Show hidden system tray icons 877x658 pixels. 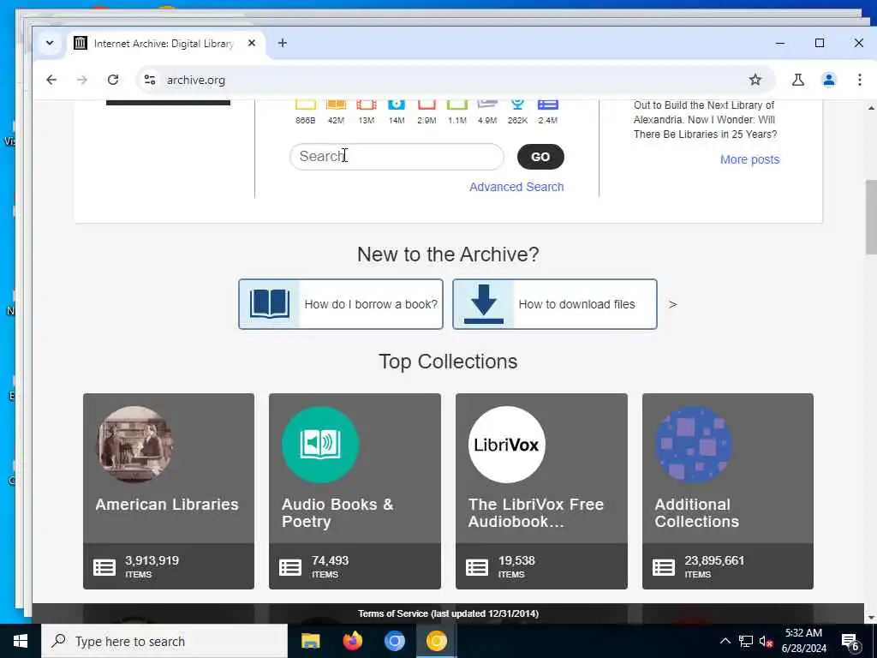click(x=725, y=641)
